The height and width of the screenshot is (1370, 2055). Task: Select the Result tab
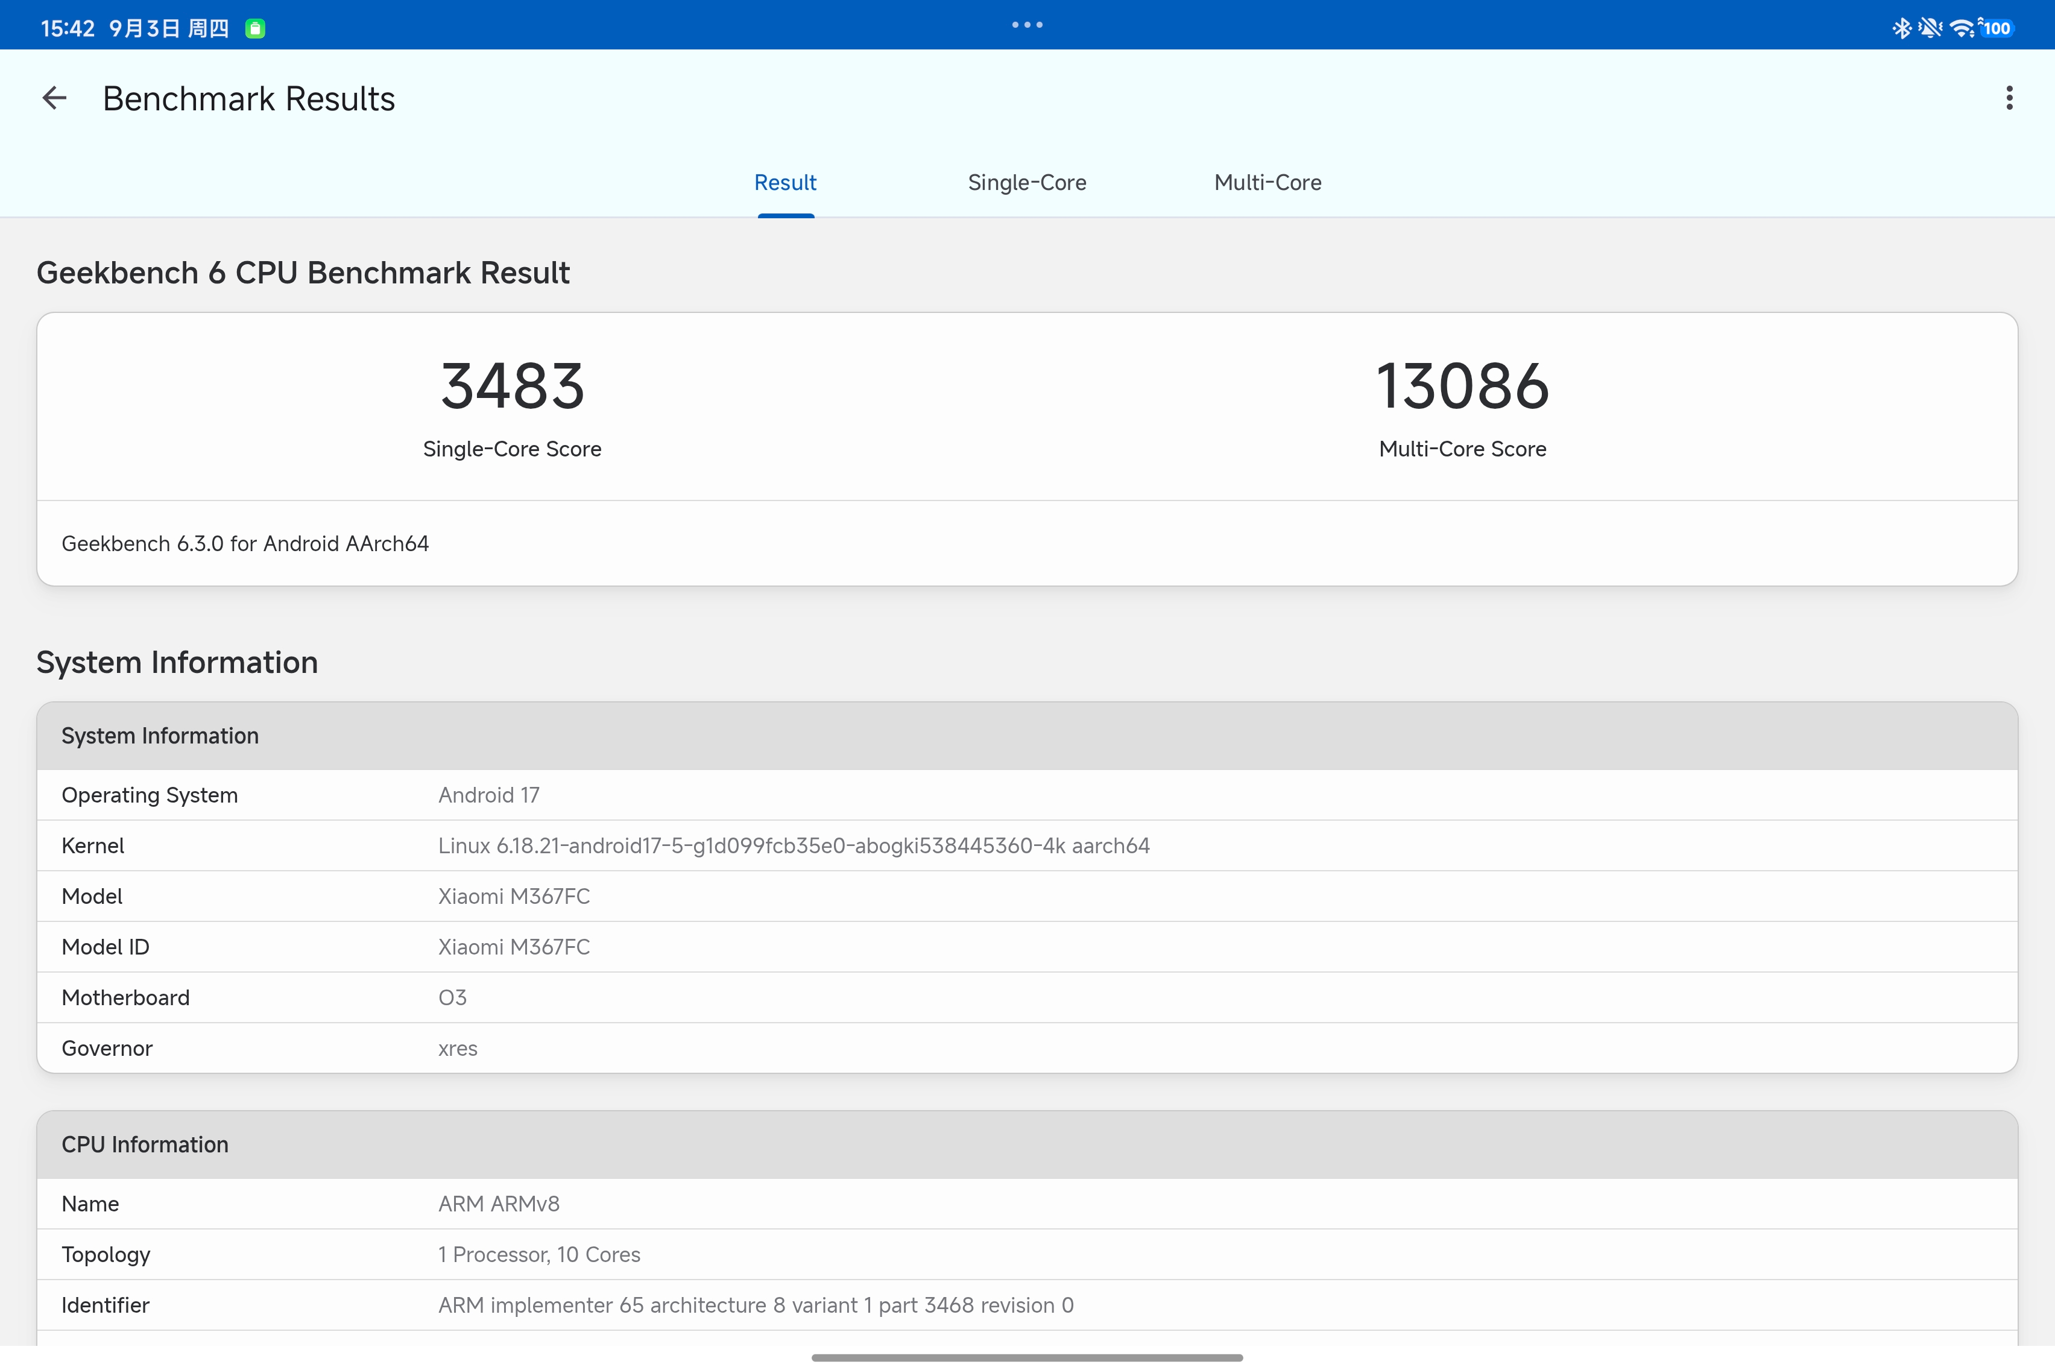click(786, 183)
